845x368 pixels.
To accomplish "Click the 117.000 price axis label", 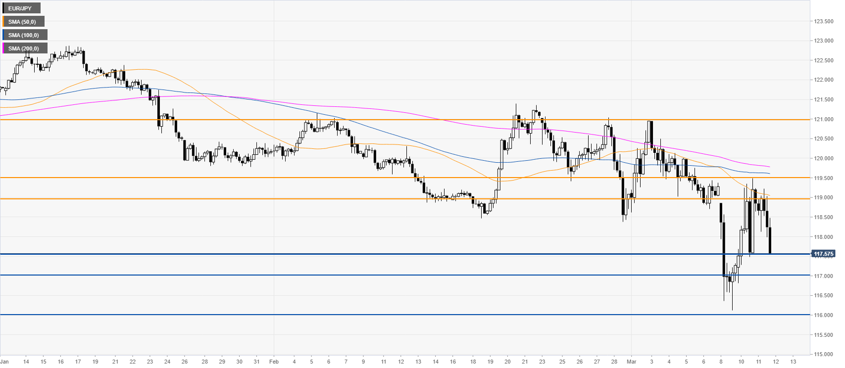I will click(824, 276).
